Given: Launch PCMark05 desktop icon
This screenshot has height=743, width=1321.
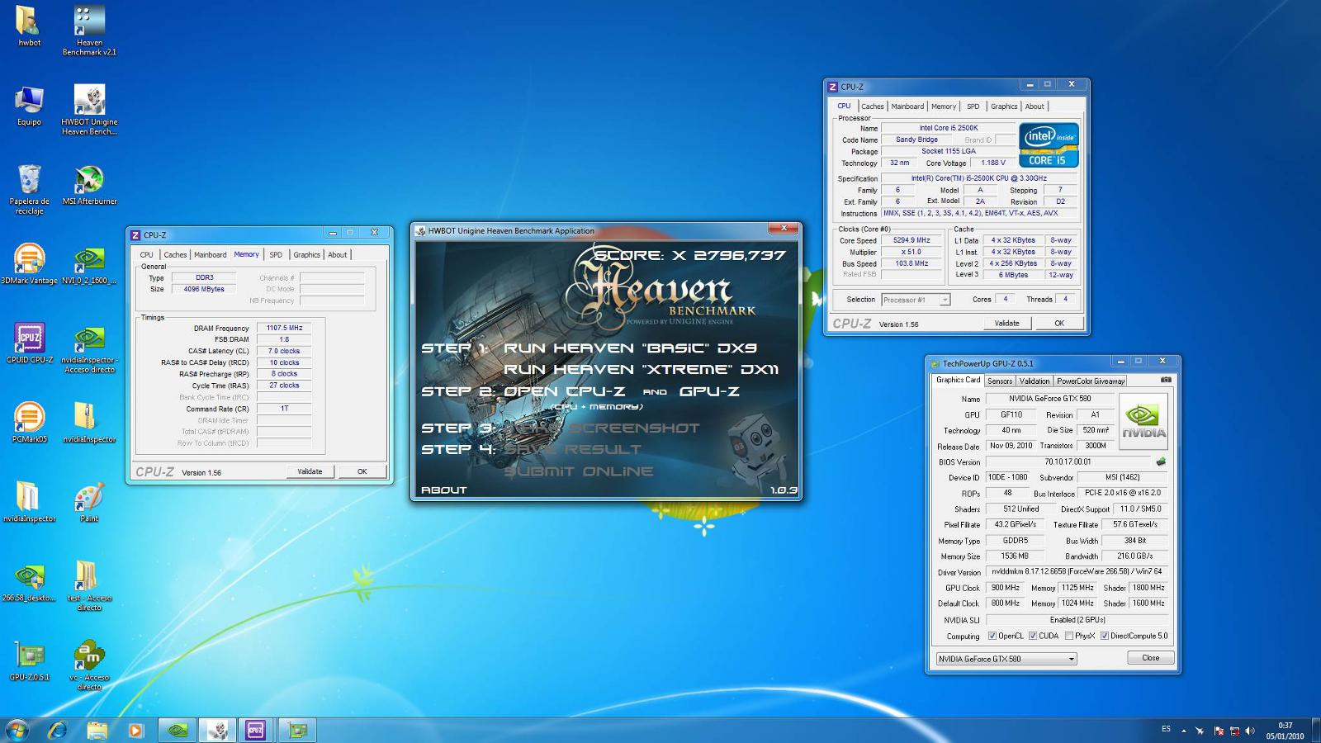Looking at the screenshot, I should (29, 423).
